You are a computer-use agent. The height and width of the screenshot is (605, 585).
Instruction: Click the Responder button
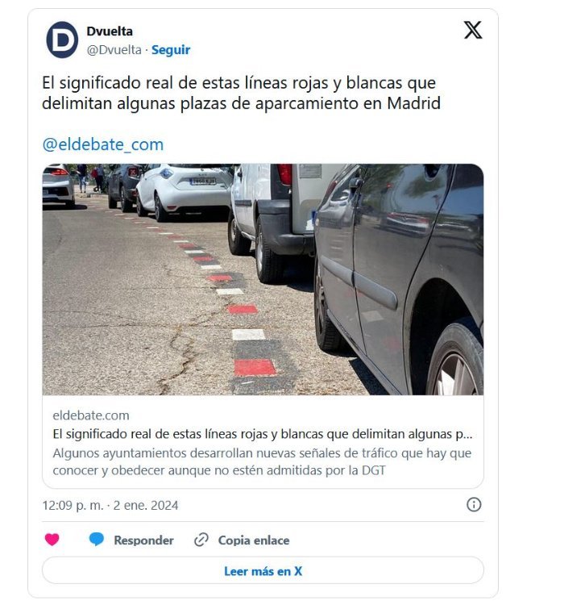click(x=143, y=540)
